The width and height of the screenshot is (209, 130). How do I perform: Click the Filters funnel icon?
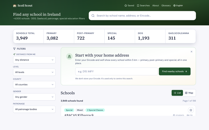pyautogui.click(x=14, y=49)
